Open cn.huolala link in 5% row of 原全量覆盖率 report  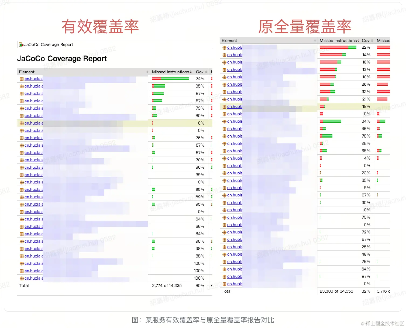tap(235, 188)
